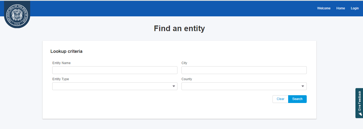
Task: Expand the County dropdown
Action: tap(244, 86)
